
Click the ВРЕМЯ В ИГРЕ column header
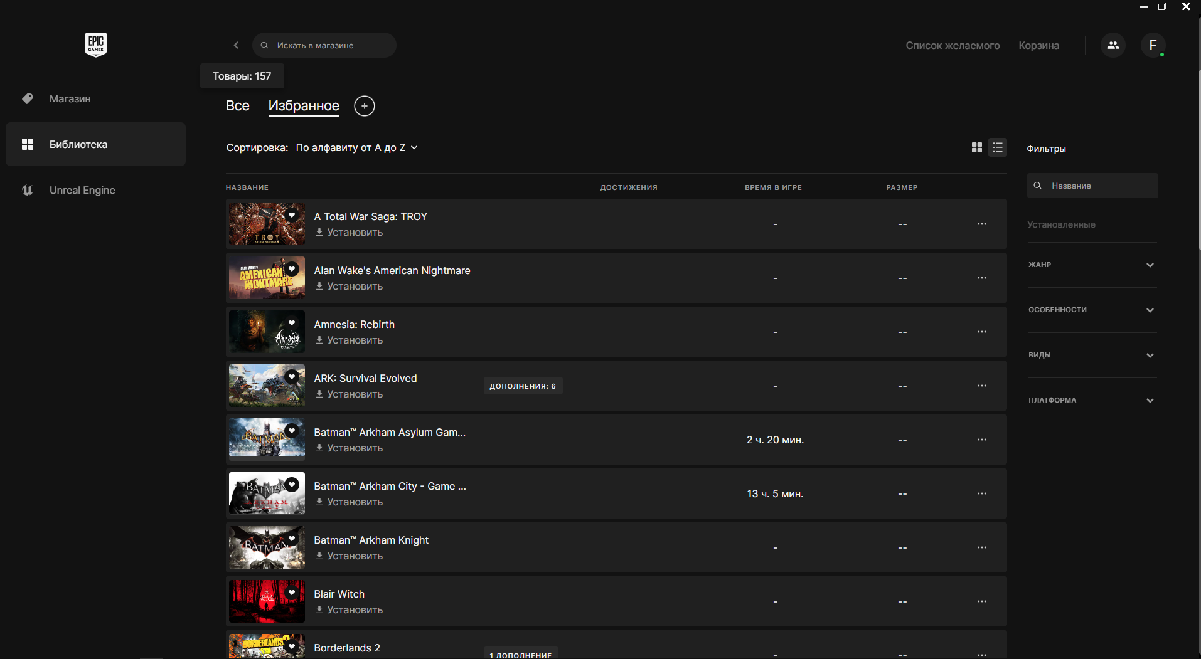(773, 187)
